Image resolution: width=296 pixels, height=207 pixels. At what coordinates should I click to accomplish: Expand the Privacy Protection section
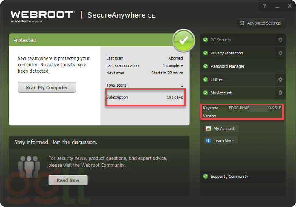(227, 53)
